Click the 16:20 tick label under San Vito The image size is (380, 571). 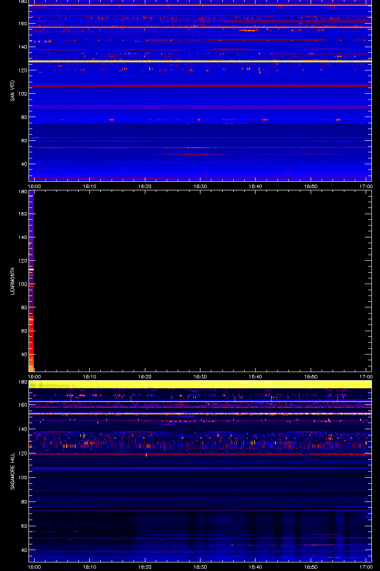145,187
